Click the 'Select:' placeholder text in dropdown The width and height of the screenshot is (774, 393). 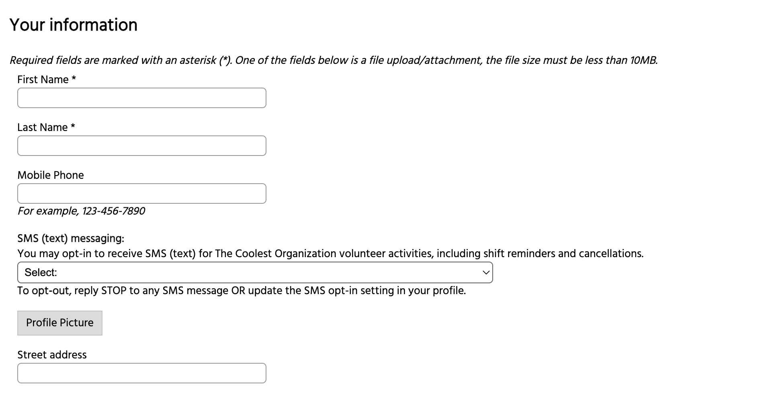tap(41, 272)
